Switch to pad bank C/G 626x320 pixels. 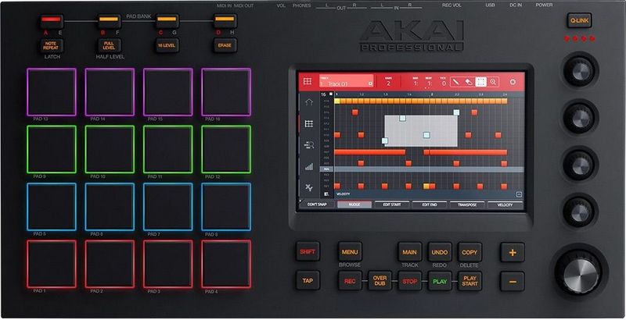pyautogui.click(x=167, y=21)
